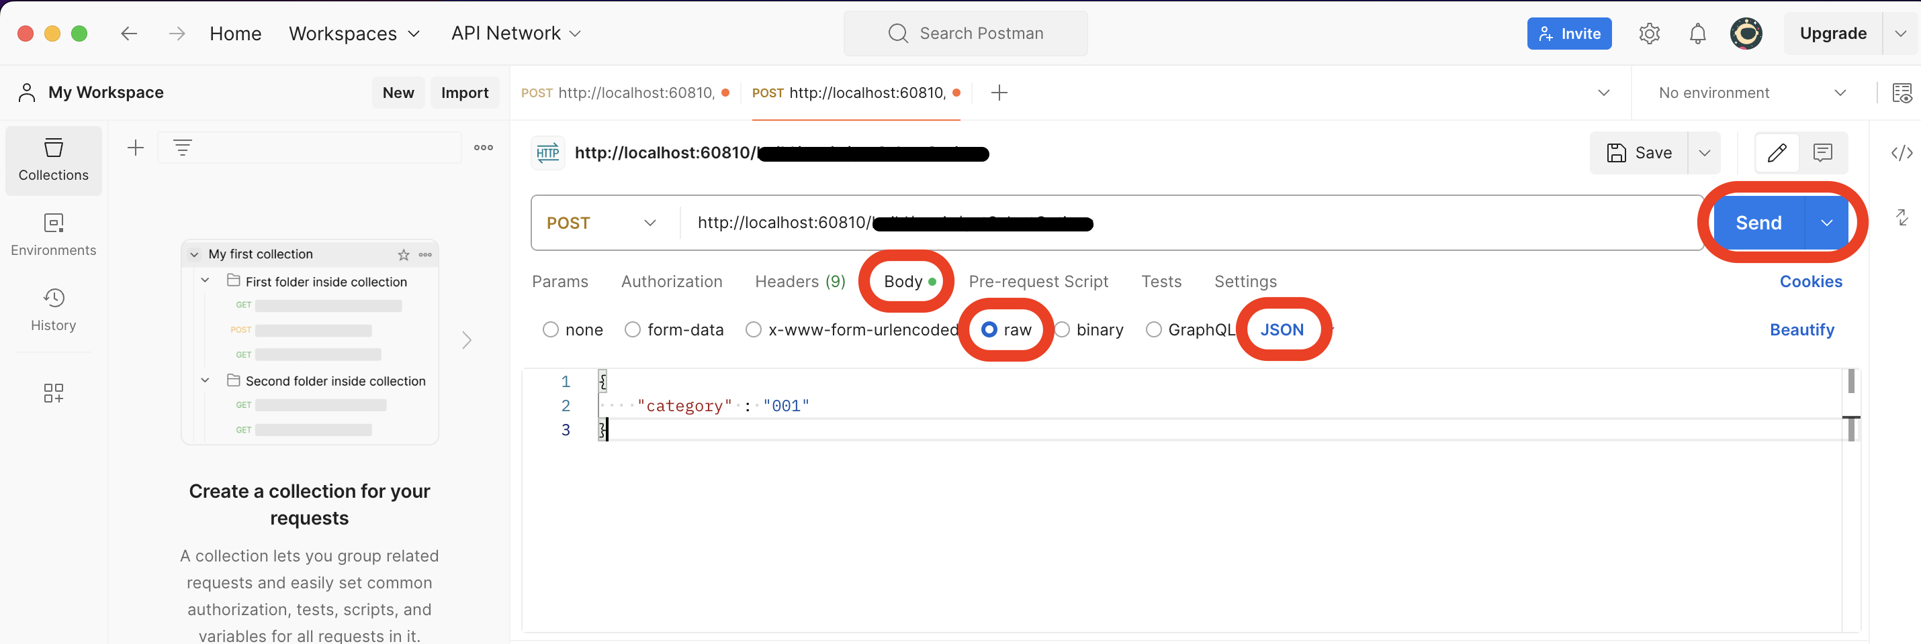This screenshot has height=644, width=1921.
Task: Switch to the first POST localhost tab
Action: tap(625, 93)
